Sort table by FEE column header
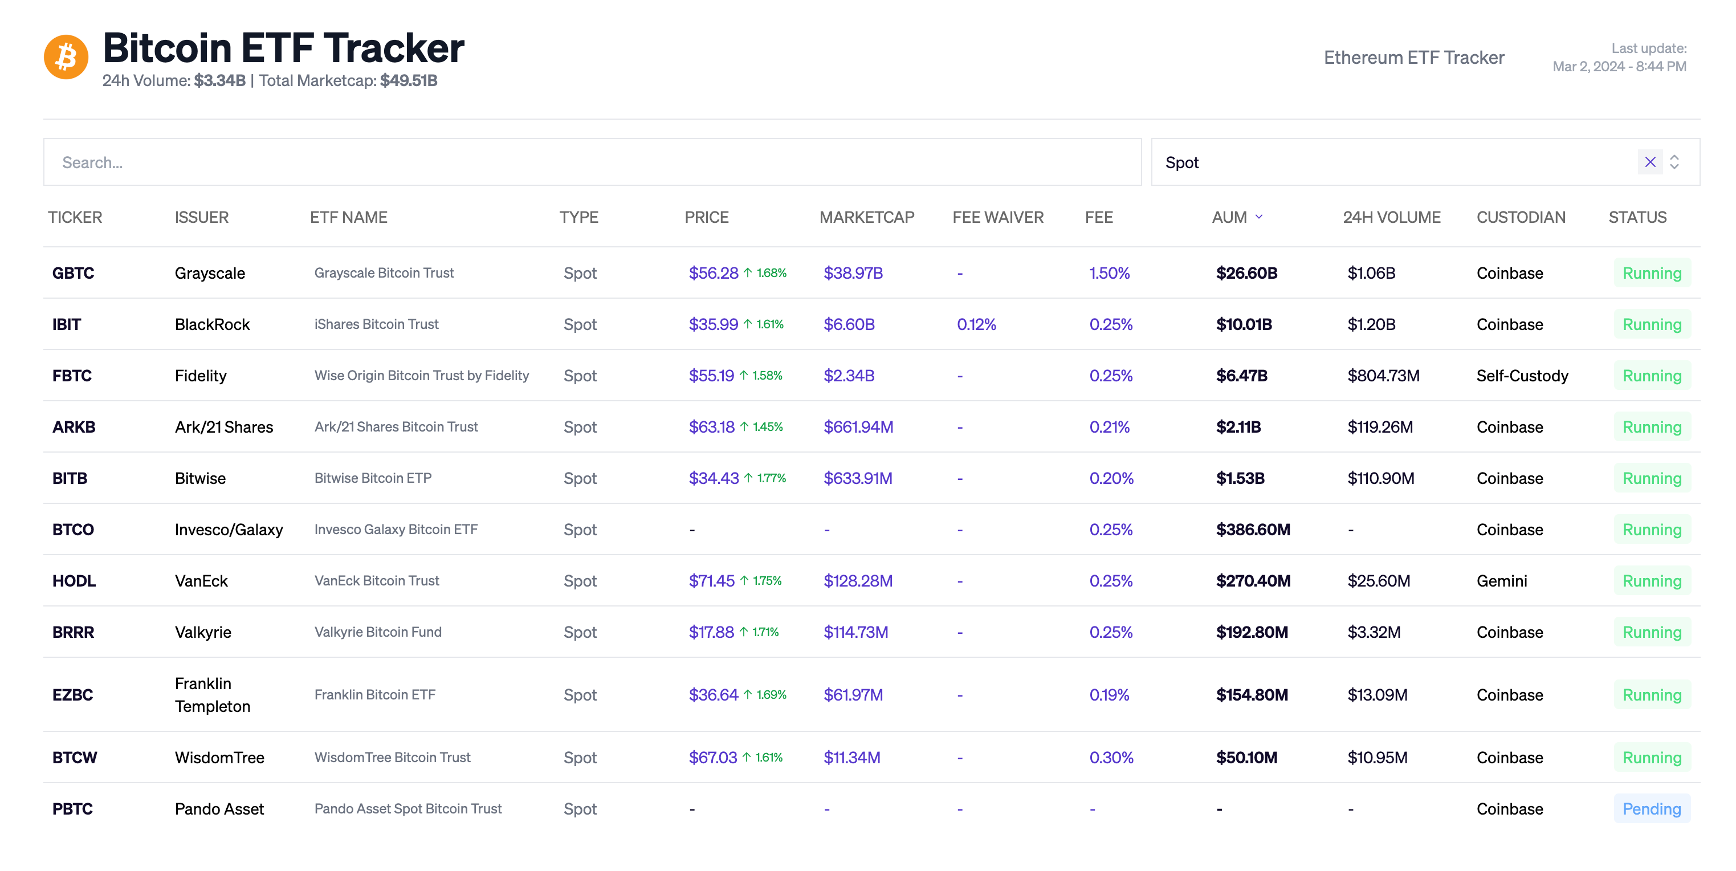 coord(1099,217)
